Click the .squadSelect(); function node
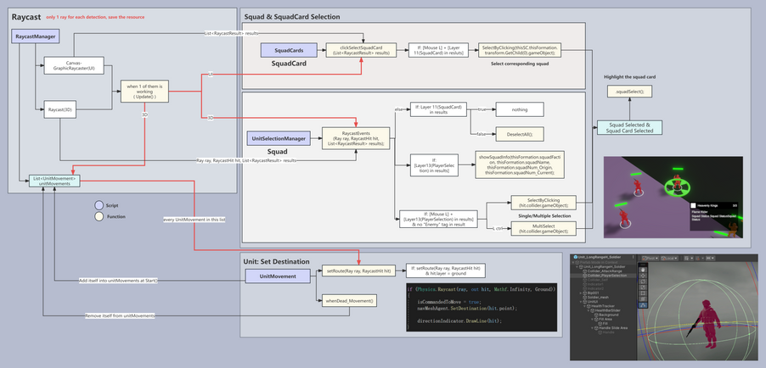Viewport: 766px width, 368px height. 629,91
